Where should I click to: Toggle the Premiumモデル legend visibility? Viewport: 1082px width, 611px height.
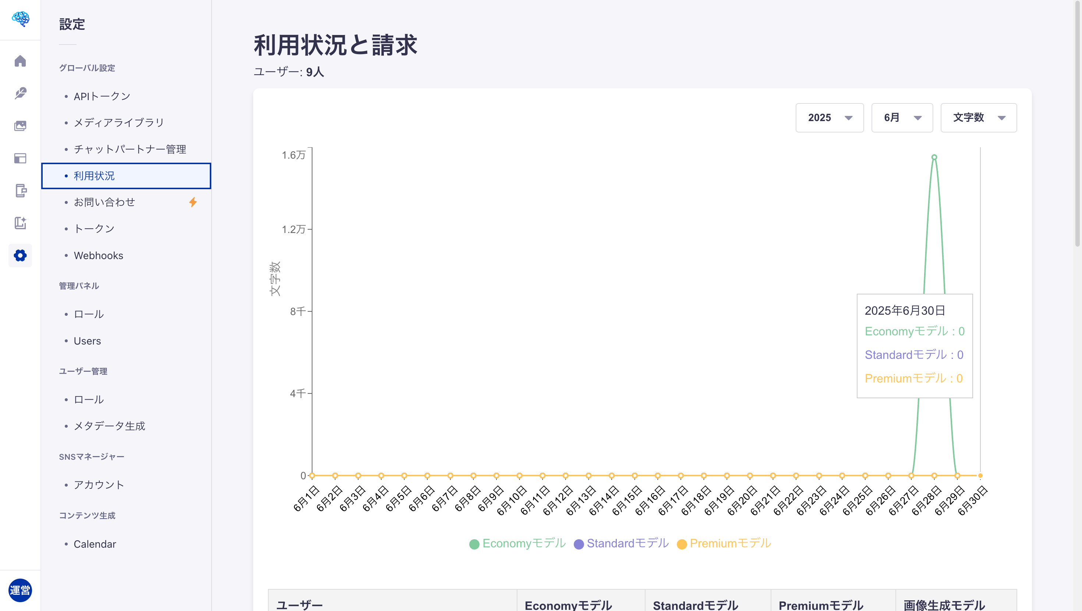724,543
